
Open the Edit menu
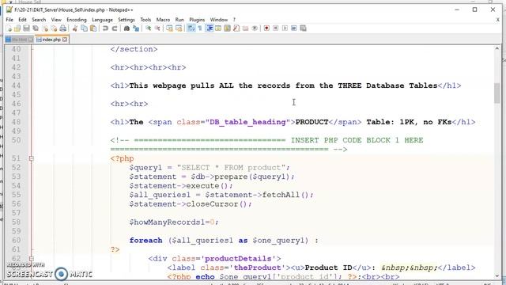pyautogui.click(x=22, y=20)
